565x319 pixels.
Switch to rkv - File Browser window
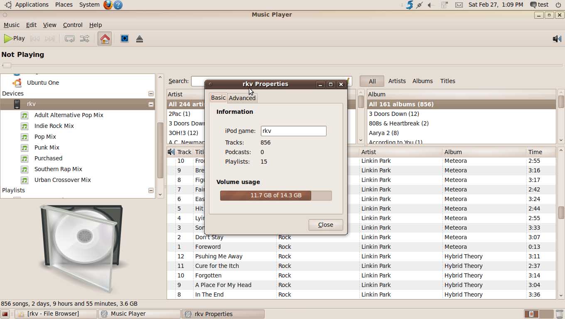[56, 314]
